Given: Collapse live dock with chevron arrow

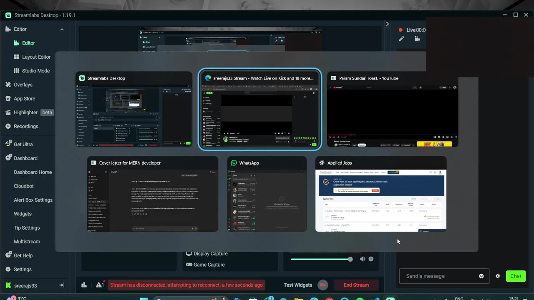Looking at the screenshot, I should (387, 24).
